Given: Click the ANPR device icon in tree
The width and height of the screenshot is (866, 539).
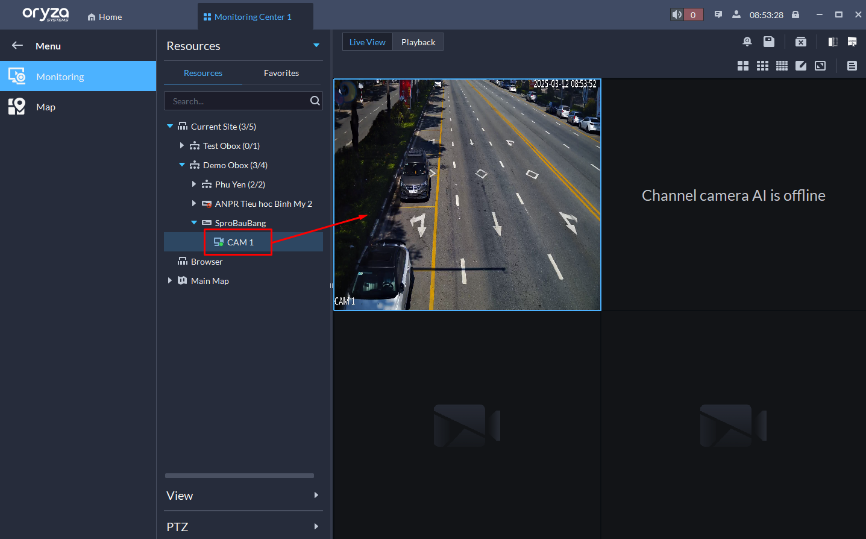Looking at the screenshot, I should pos(207,204).
